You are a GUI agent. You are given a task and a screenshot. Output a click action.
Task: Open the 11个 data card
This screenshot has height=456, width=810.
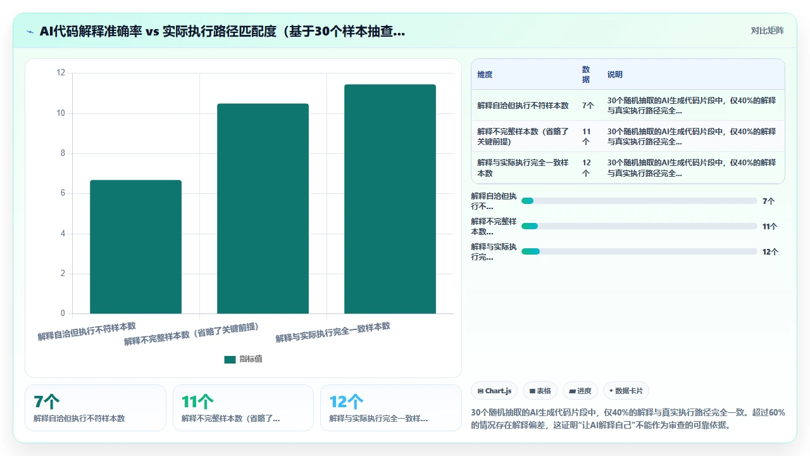coord(243,408)
